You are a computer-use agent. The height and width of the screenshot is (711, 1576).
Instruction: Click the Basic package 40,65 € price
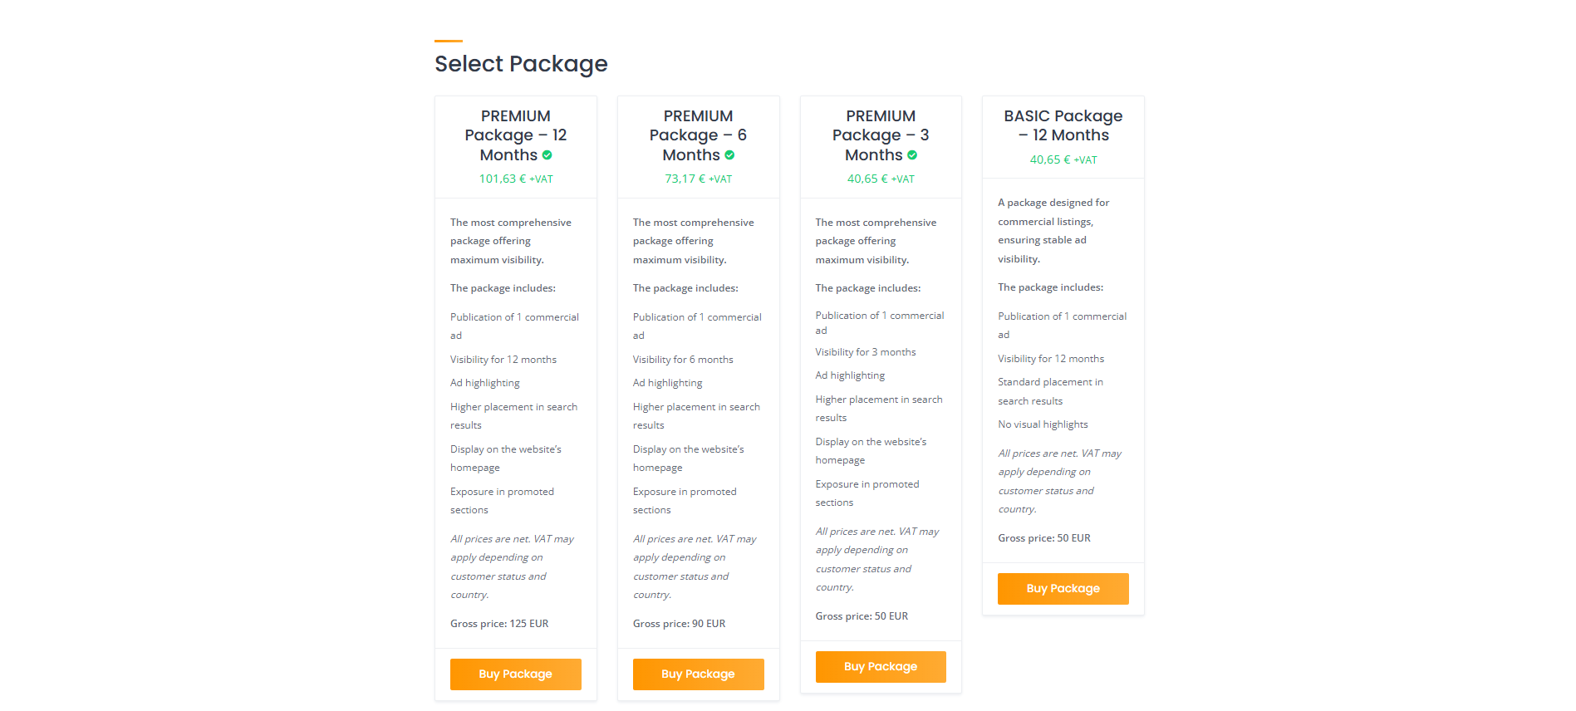coord(1063,159)
